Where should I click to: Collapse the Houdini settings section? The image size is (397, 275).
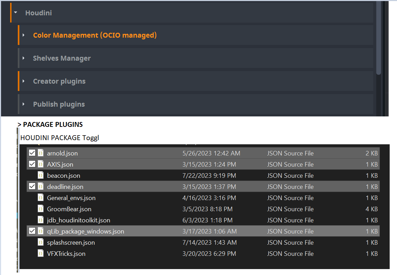click(x=15, y=13)
